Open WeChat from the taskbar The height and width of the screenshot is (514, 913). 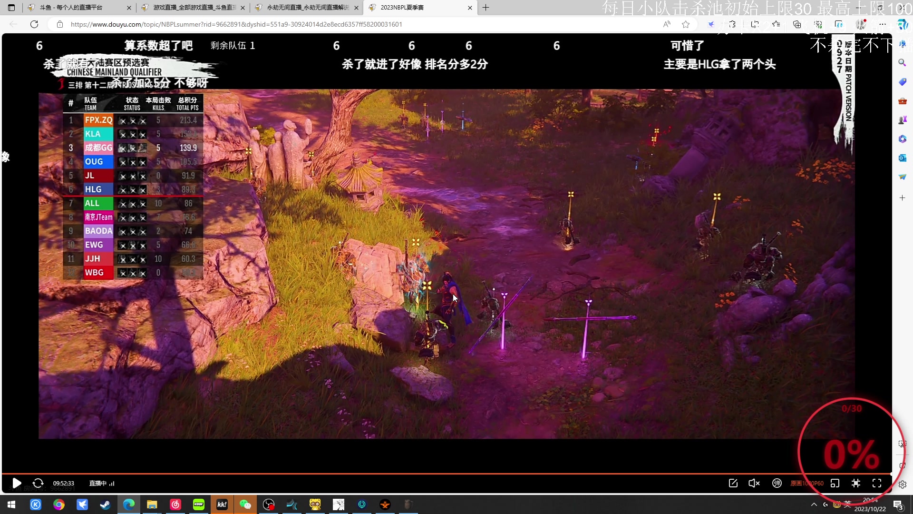pyautogui.click(x=245, y=504)
